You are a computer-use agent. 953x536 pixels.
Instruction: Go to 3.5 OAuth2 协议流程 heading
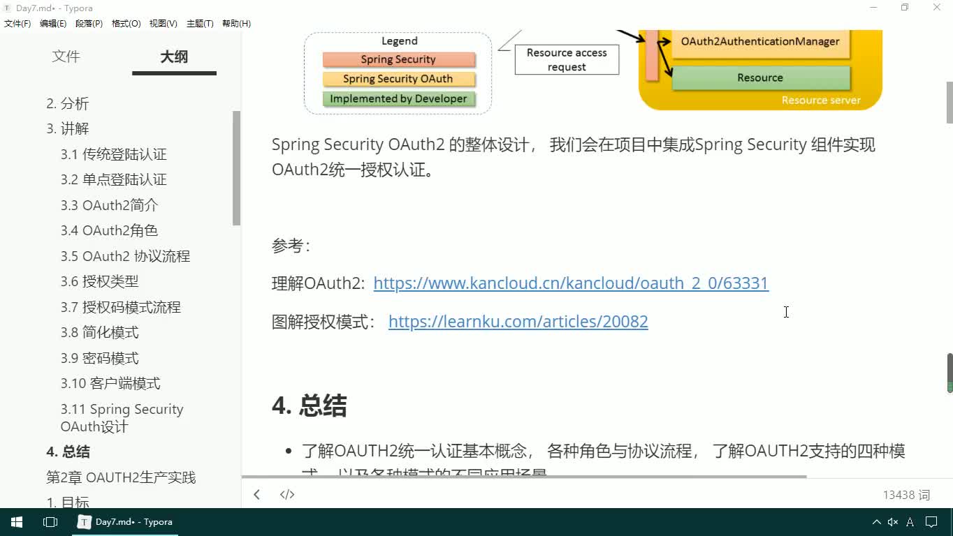pos(125,256)
